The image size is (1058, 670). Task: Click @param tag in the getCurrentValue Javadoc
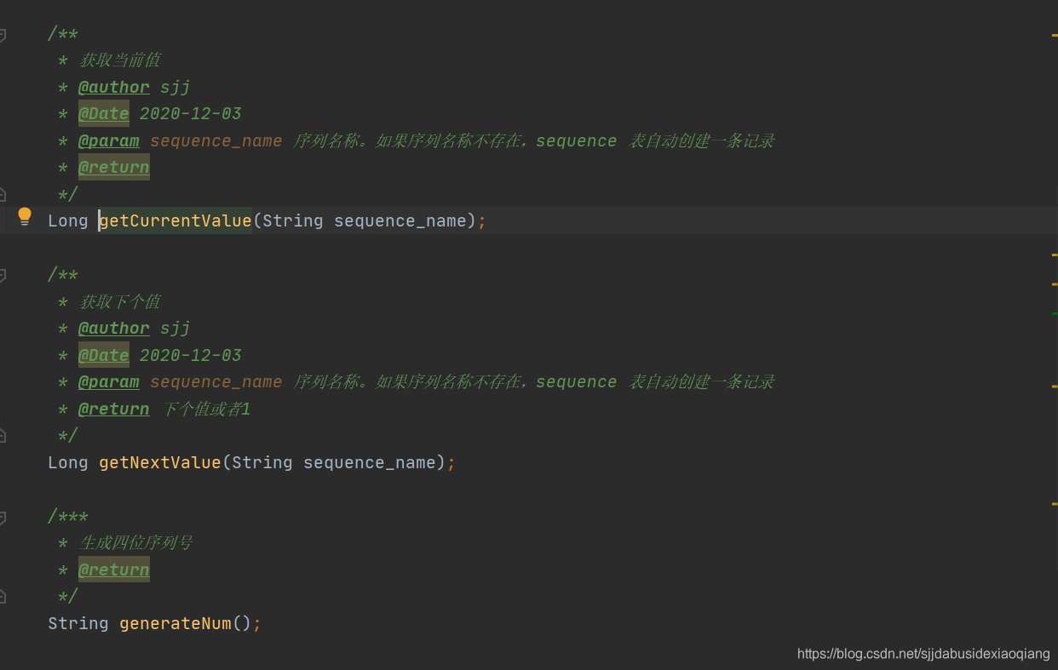tap(109, 140)
